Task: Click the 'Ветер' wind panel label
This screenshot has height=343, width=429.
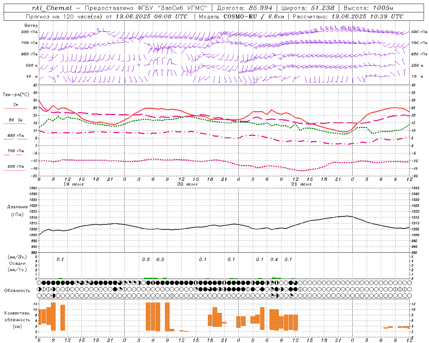Action: click(31, 25)
